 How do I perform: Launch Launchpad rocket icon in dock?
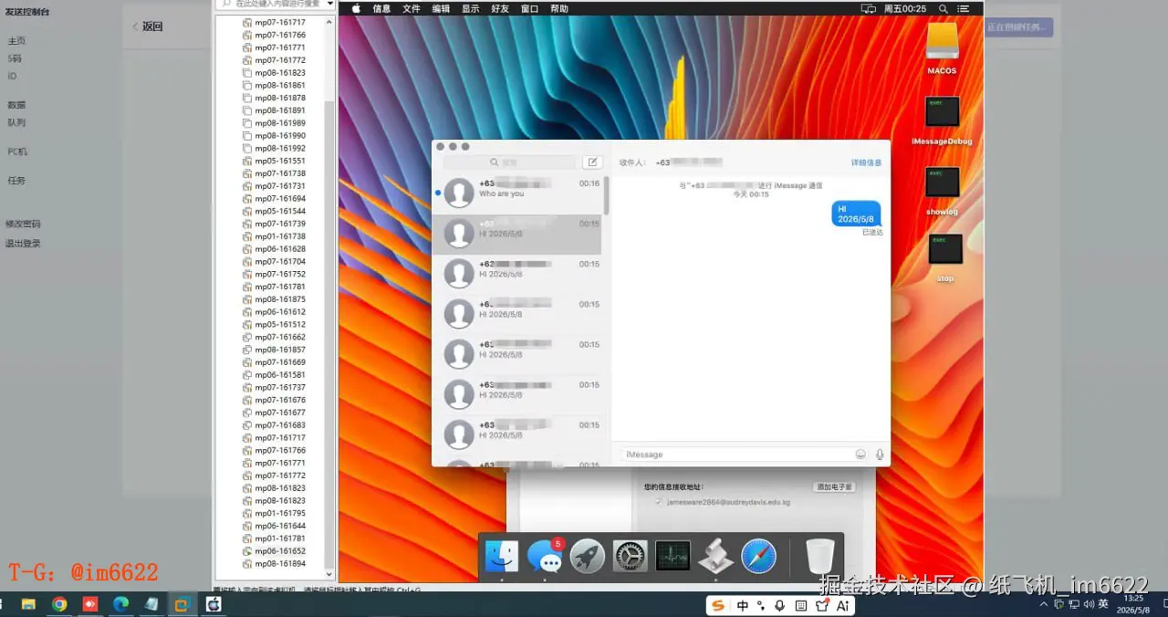tap(587, 556)
